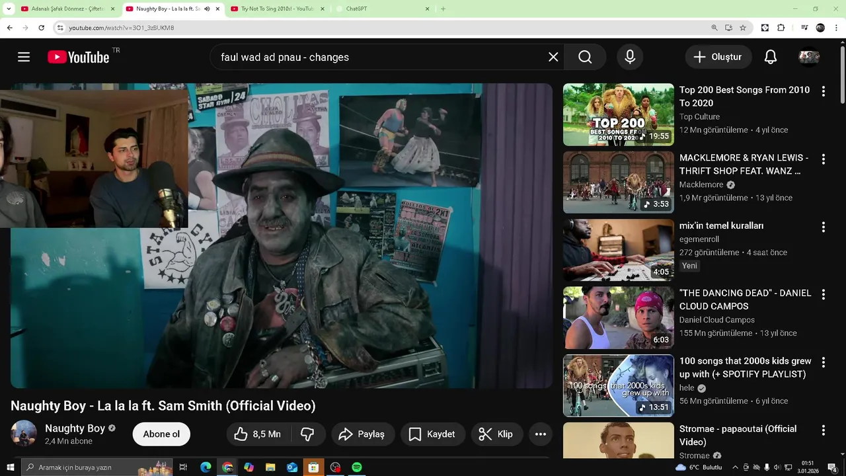Screen dimensions: 846x476
Task: Open File Explorer from the taskbar
Action: (x=270, y=467)
